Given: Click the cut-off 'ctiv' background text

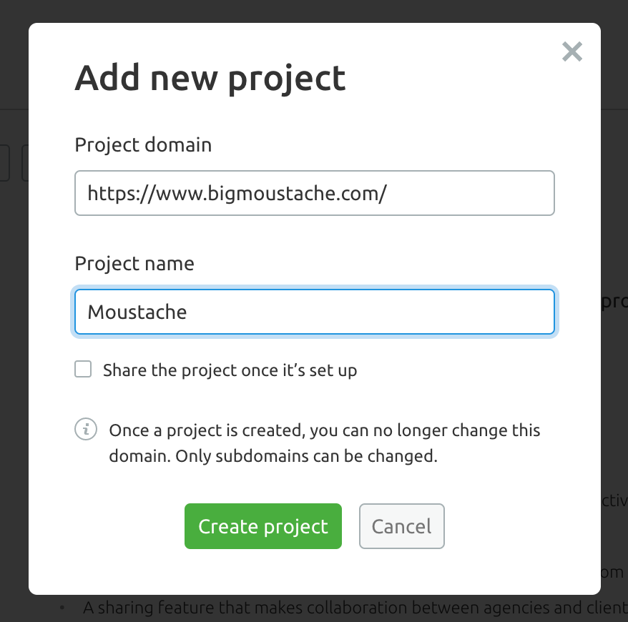Looking at the screenshot, I should (614, 500).
